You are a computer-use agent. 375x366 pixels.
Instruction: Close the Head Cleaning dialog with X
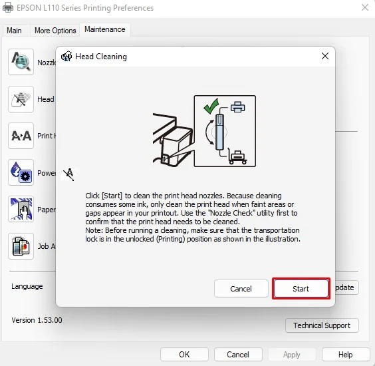pos(324,56)
